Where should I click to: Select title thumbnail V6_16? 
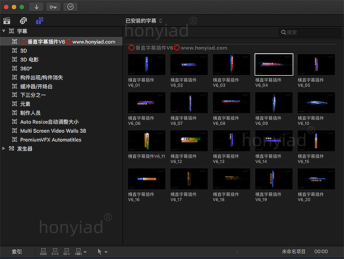(147, 179)
